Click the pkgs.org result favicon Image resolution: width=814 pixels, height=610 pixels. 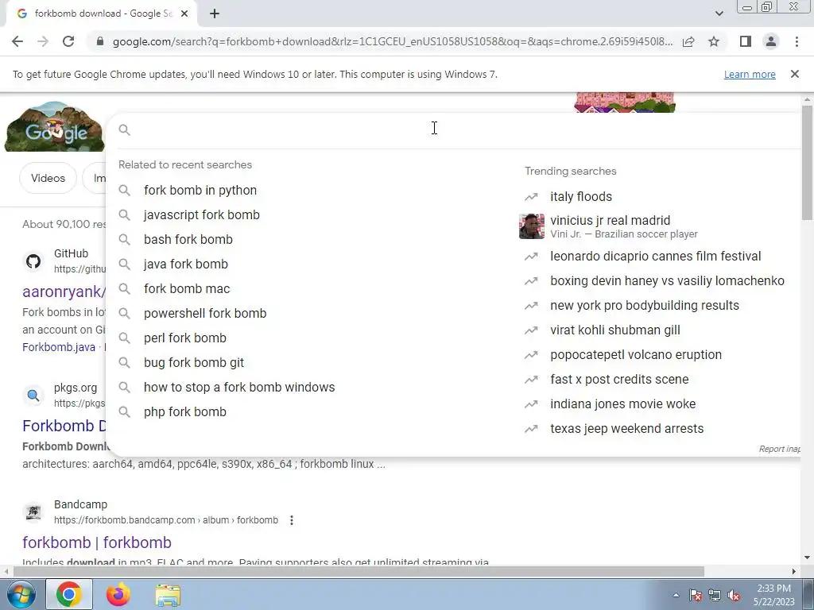pos(33,396)
